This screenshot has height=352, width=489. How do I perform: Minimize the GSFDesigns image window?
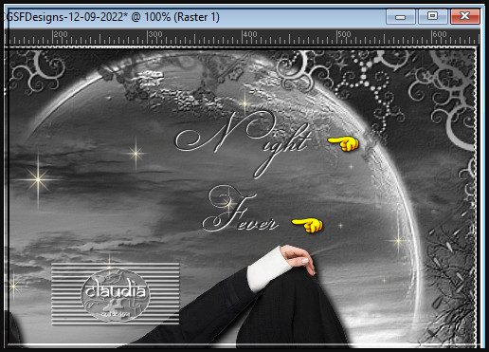401,16
